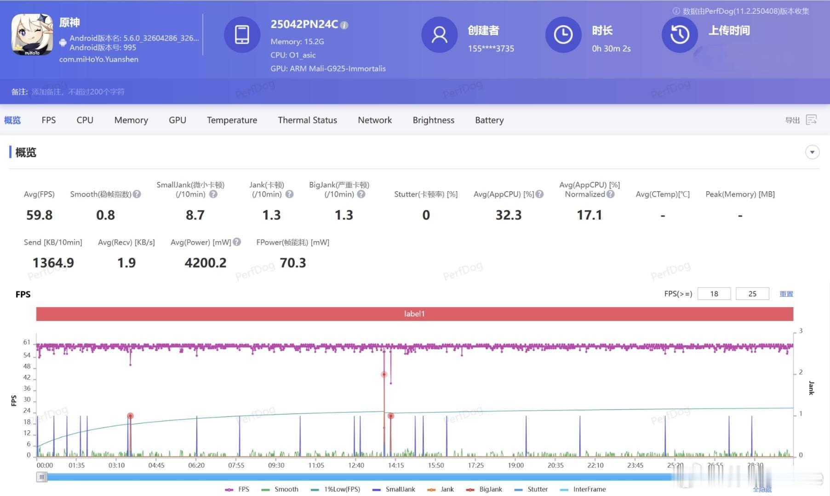Open help icon for AppCPU Normalized

pos(611,194)
